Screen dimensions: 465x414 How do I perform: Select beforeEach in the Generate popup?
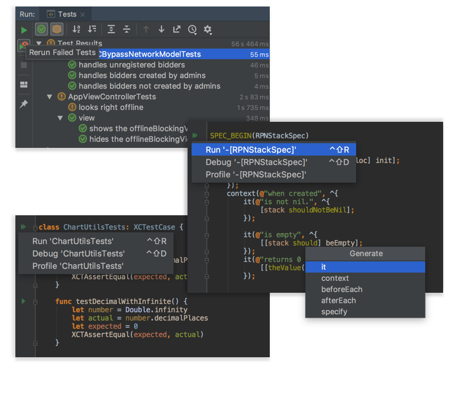click(x=341, y=289)
